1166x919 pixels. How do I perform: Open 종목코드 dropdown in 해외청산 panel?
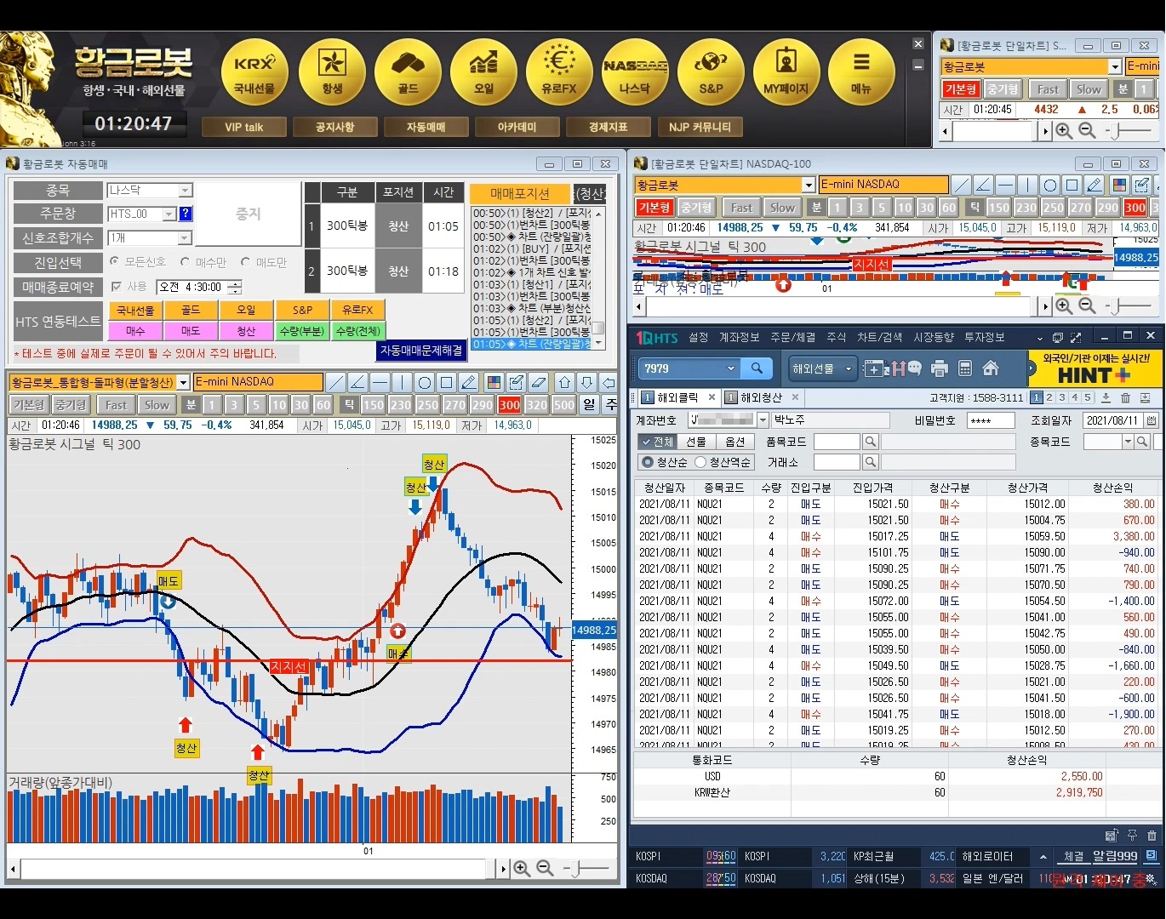[1128, 442]
